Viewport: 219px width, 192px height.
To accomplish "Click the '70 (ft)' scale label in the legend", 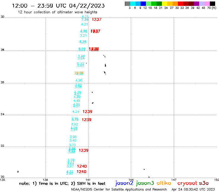I will click(212, 8).
